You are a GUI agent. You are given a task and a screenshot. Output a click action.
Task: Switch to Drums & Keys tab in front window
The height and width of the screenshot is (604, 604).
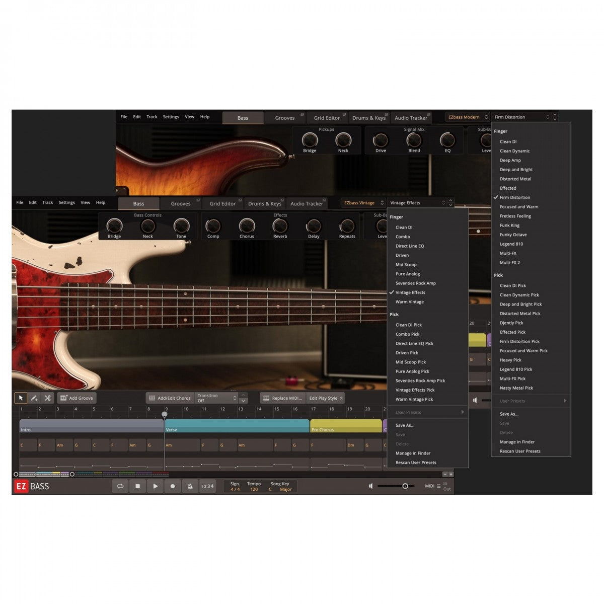click(265, 203)
